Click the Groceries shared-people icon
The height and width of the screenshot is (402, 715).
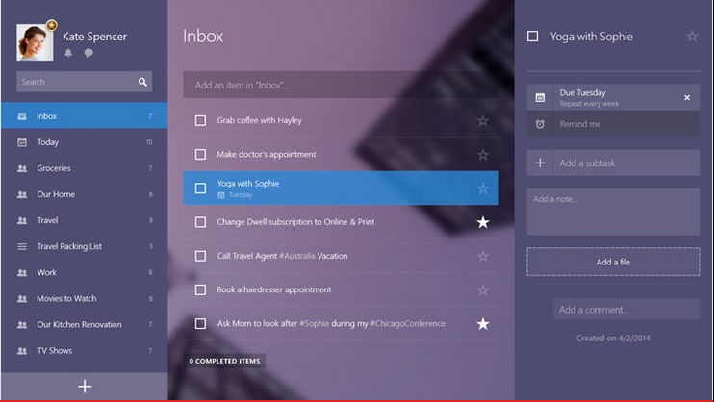(x=22, y=168)
